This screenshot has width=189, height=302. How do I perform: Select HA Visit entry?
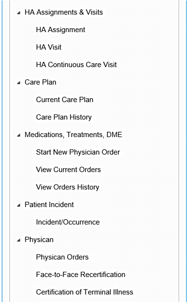(x=49, y=47)
